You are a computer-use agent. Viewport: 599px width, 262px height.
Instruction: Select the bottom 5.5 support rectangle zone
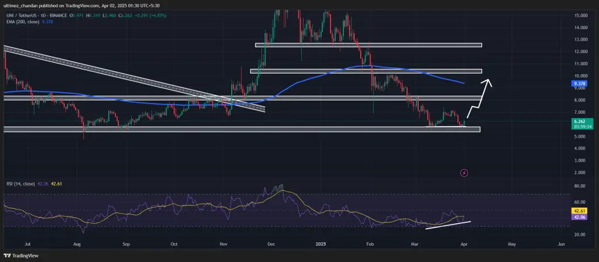pos(242,130)
